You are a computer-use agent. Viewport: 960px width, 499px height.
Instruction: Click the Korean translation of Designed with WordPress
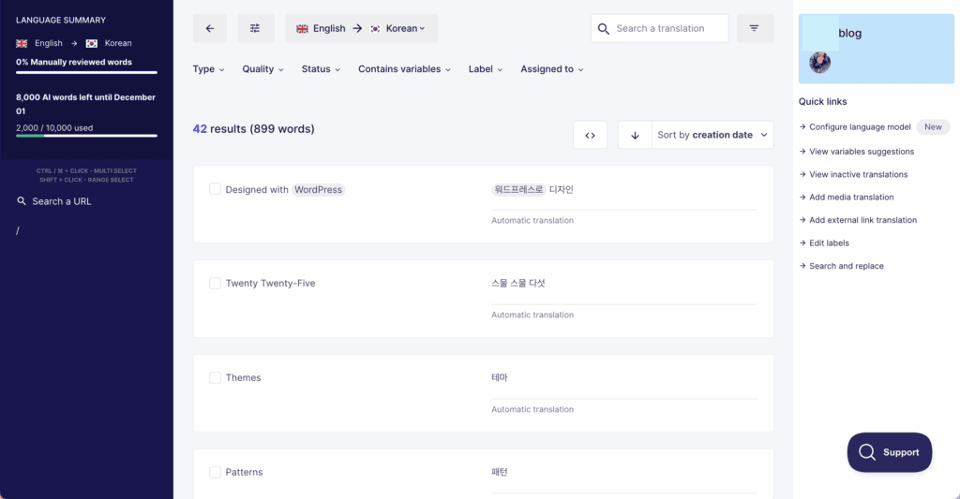(x=532, y=189)
